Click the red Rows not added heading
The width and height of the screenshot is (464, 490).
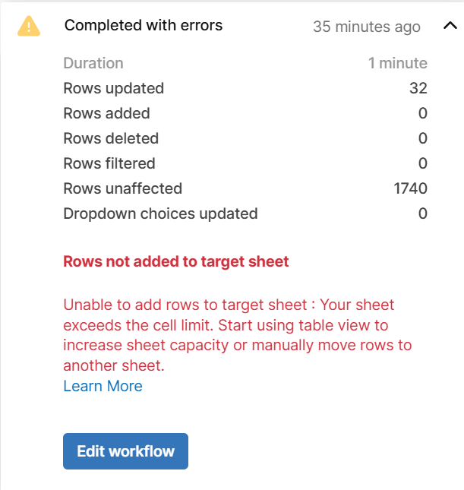[x=176, y=262]
